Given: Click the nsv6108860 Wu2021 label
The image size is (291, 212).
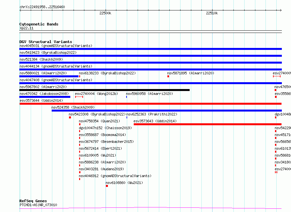Looking at the screenshot, I should click(x=124, y=183).
